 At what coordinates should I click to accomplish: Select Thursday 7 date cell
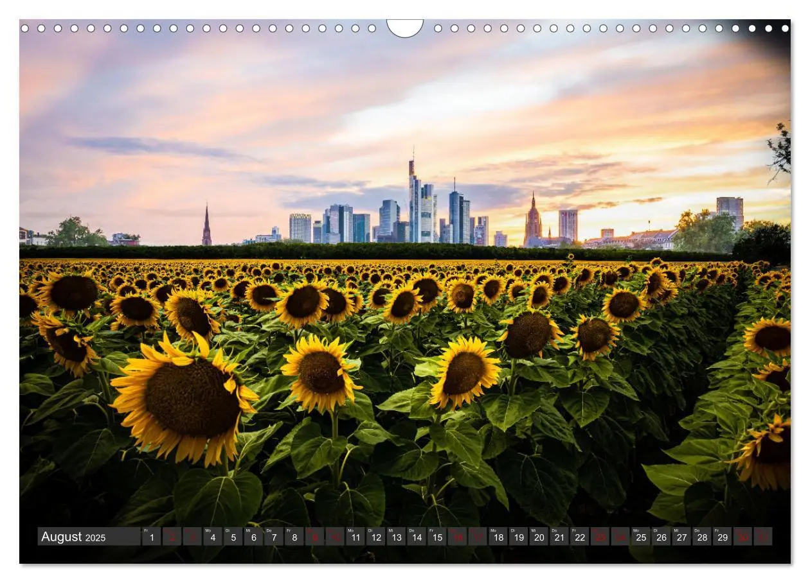pos(274,537)
